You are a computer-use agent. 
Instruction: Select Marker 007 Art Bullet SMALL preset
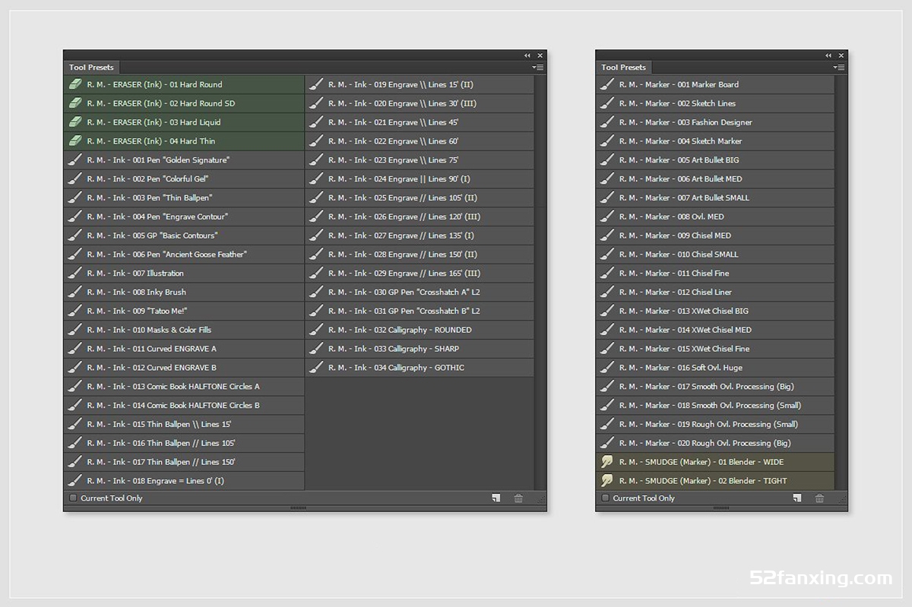coord(715,198)
